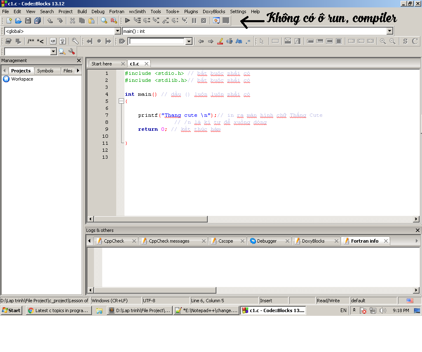Click the zoom out magnifier icon
Screen dimensions: 422x352
pos(392,41)
